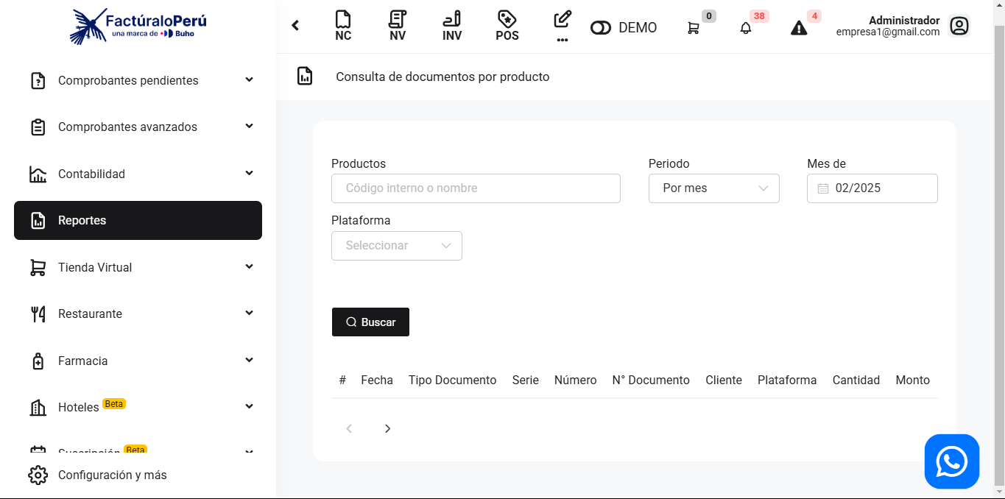1005x499 pixels.
Task: Open the Plataforma Seleccionar dropdown
Action: (397, 246)
